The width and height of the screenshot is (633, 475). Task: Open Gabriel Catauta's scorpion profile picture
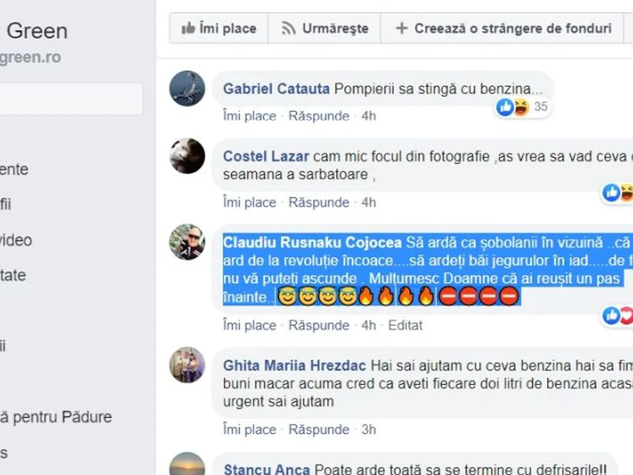tap(187, 89)
